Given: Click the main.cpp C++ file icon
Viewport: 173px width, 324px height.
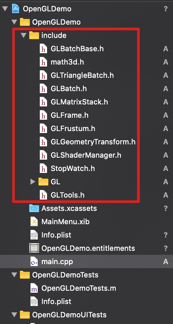Looking at the screenshot, I should point(34,261).
